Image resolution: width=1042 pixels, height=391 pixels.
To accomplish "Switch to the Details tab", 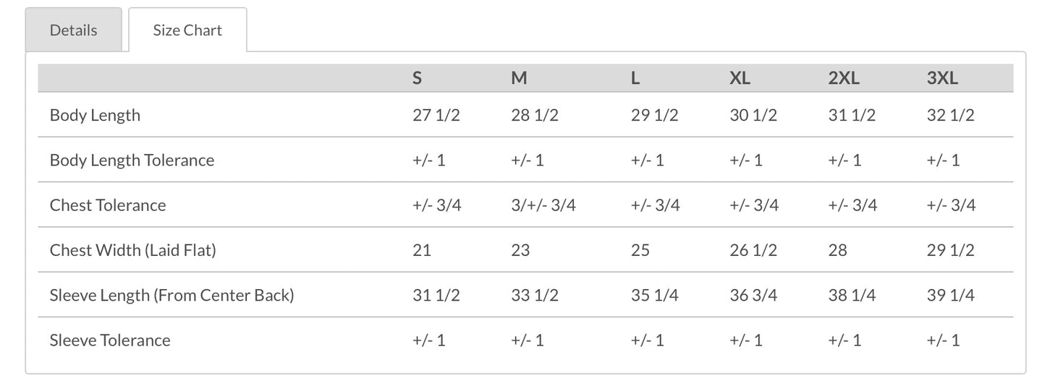I will click(x=73, y=30).
